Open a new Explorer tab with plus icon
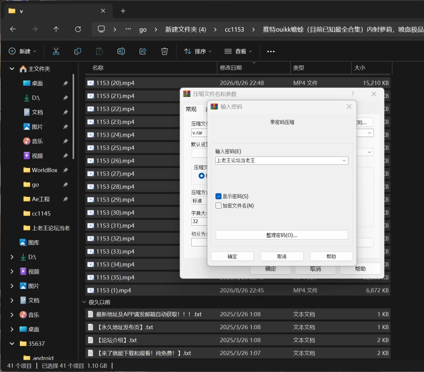 (123, 11)
